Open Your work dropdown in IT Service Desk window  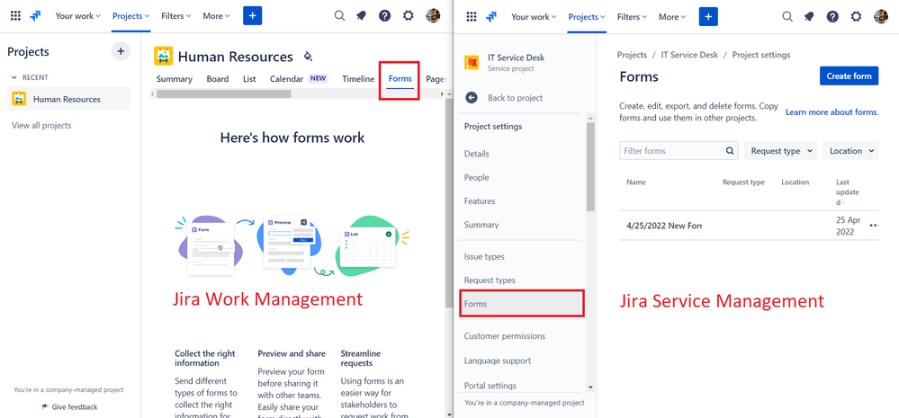tap(534, 16)
